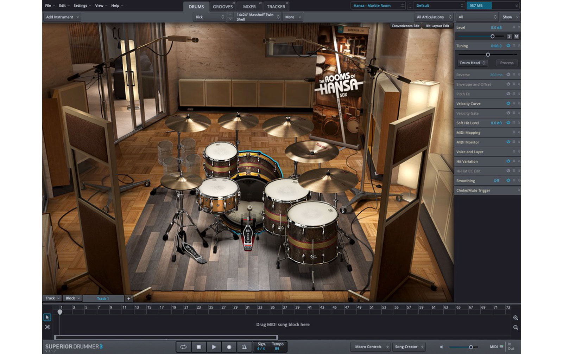Select the arrow pointer tool in timeline
The image size is (563, 354).
pyautogui.click(x=47, y=317)
